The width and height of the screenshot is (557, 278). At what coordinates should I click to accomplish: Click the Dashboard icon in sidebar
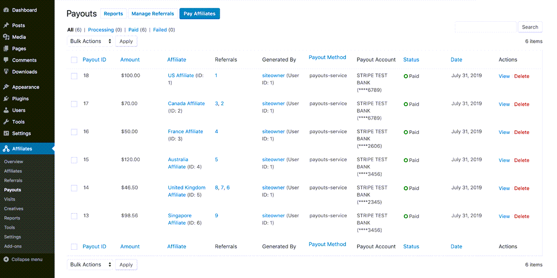(6, 10)
